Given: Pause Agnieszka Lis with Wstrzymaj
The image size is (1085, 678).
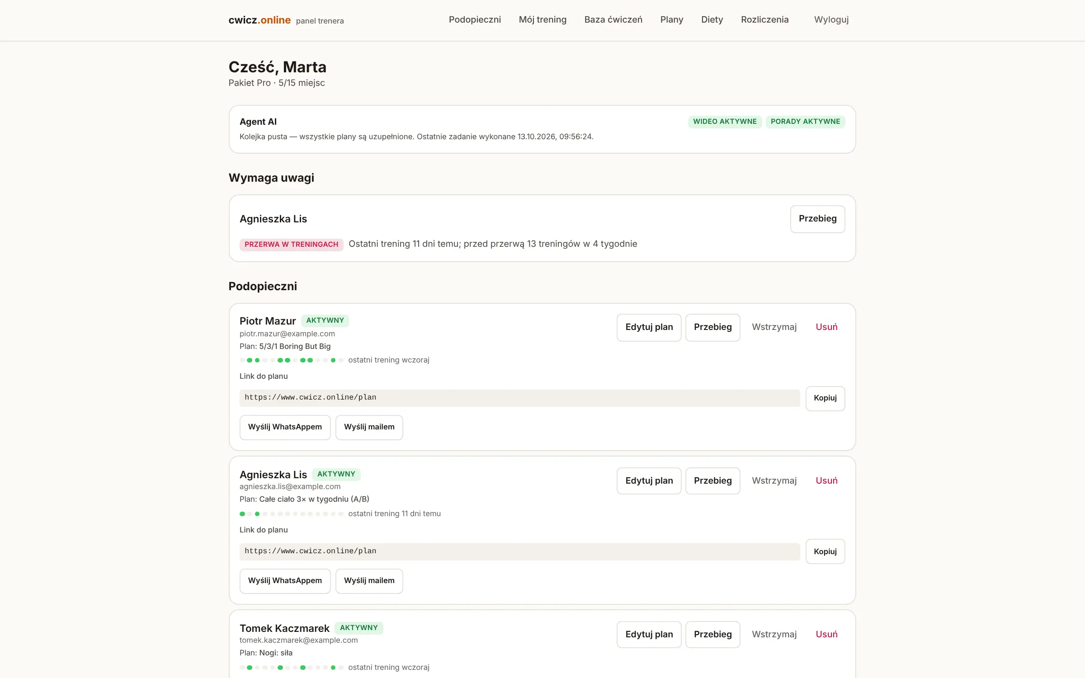Looking at the screenshot, I should tap(774, 481).
